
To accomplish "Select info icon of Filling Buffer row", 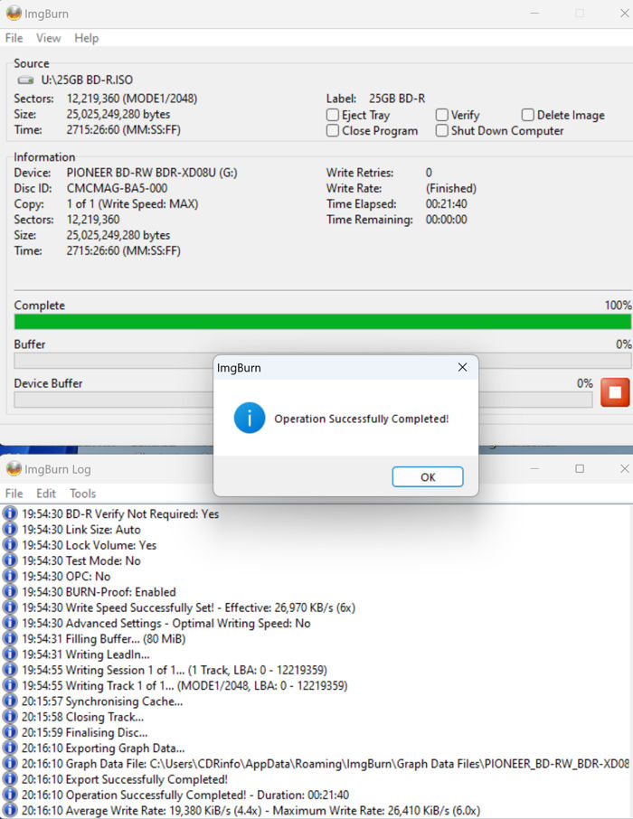I will (x=10, y=638).
